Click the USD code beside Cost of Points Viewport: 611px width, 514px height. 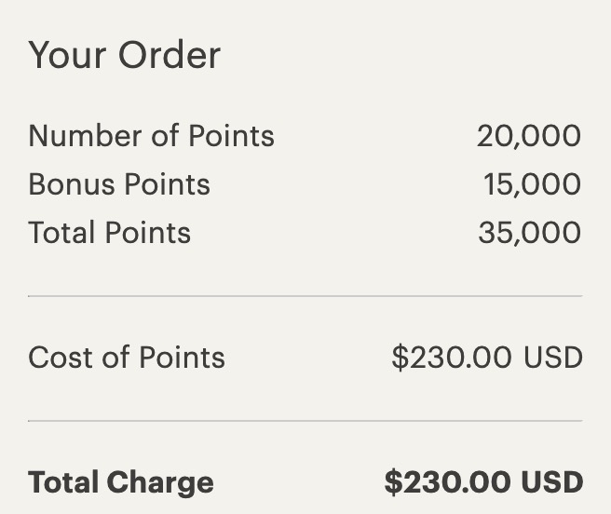552,358
